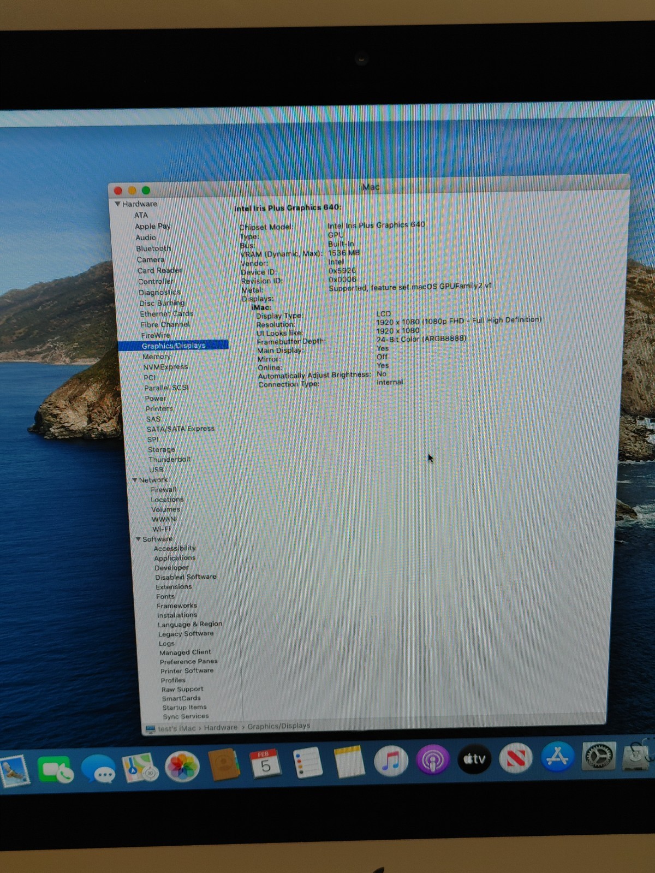Viewport: 655px width, 873px height.
Task: Choose Storage under Hardware
Action: click(x=162, y=449)
